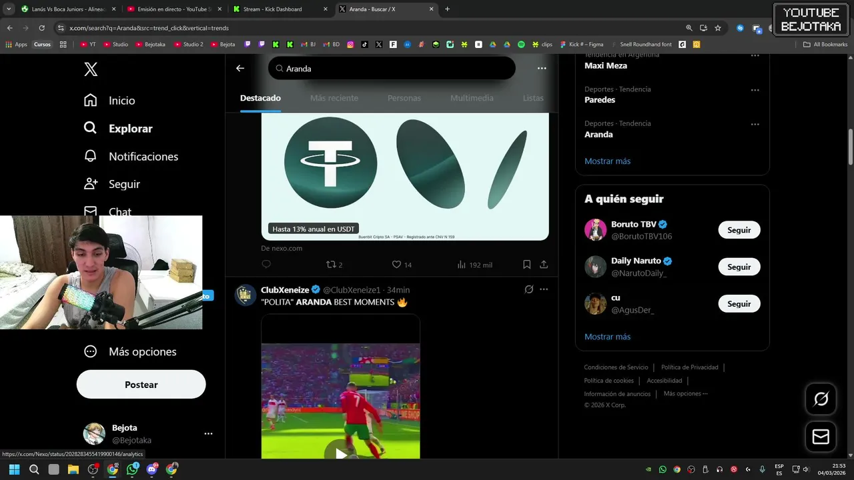Play the Aranda best moments video
854x480 pixels.
coord(341,453)
